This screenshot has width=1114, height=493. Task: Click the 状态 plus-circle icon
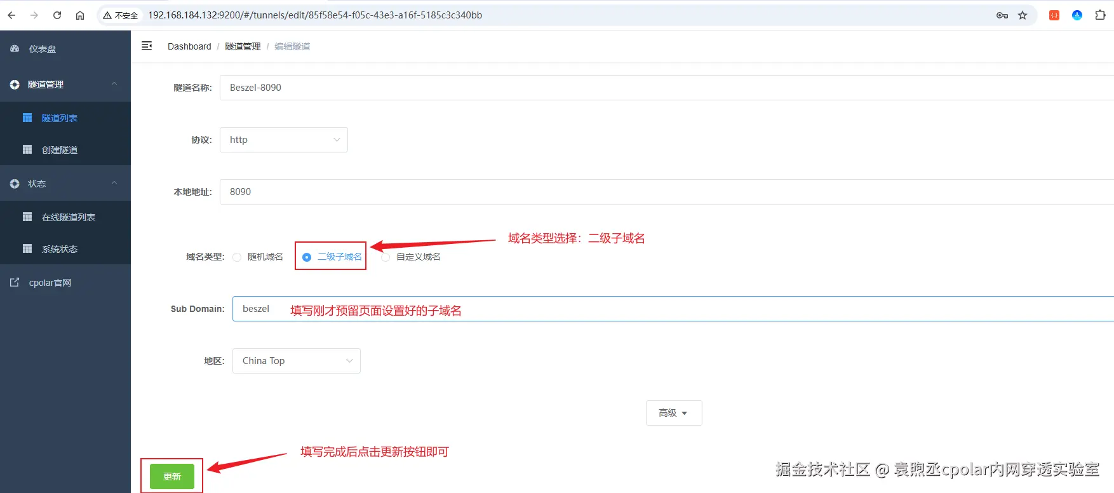(15, 184)
